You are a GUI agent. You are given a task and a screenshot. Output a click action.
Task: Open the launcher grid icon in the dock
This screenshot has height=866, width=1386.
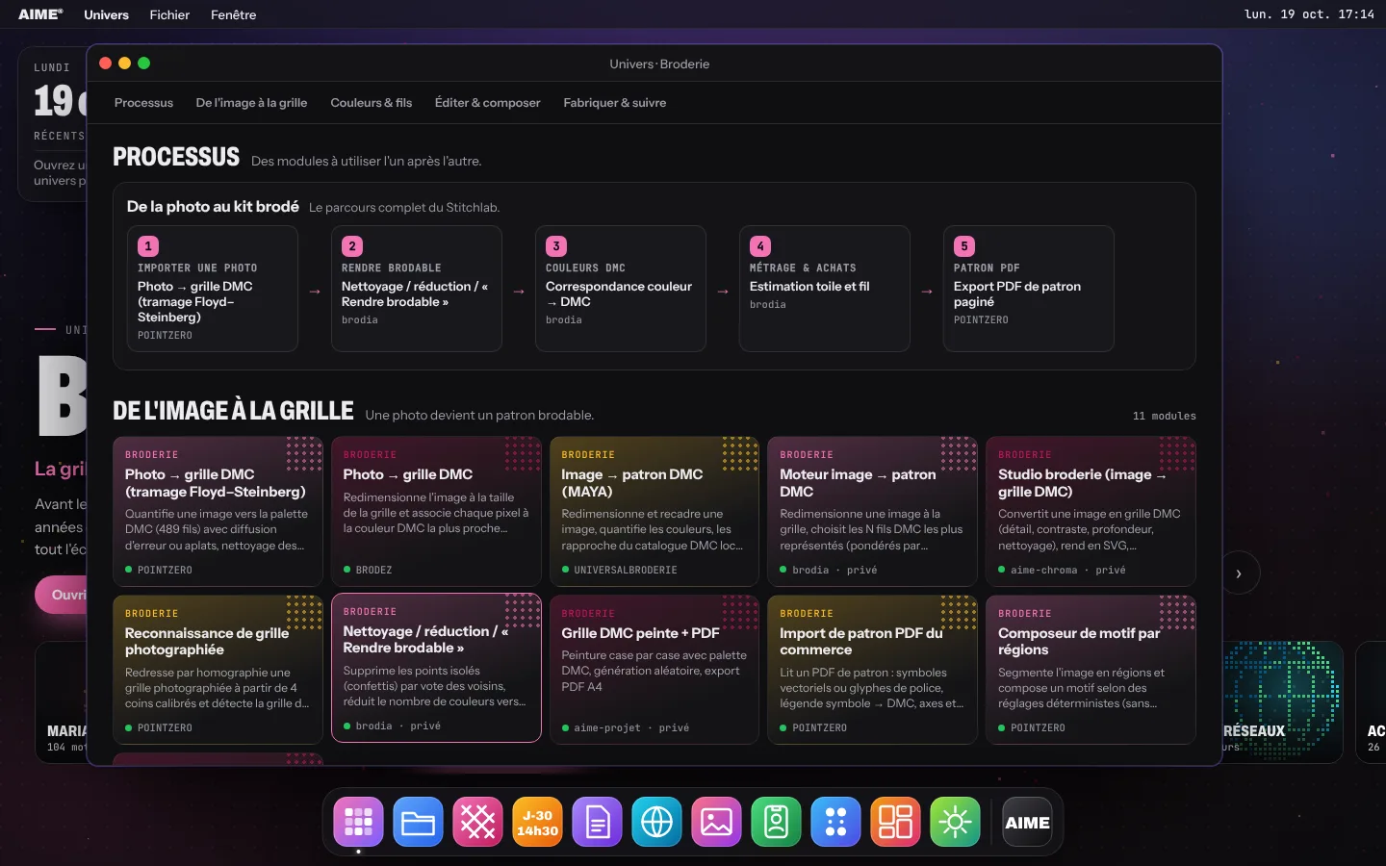pyautogui.click(x=358, y=823)
